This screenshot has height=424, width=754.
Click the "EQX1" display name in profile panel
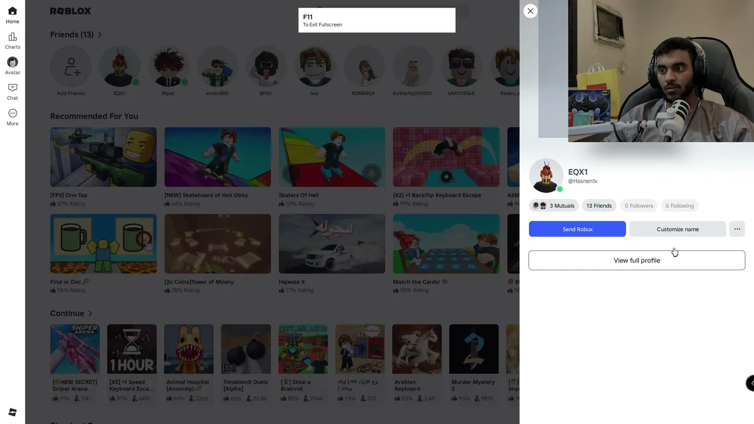click(578, 172)
